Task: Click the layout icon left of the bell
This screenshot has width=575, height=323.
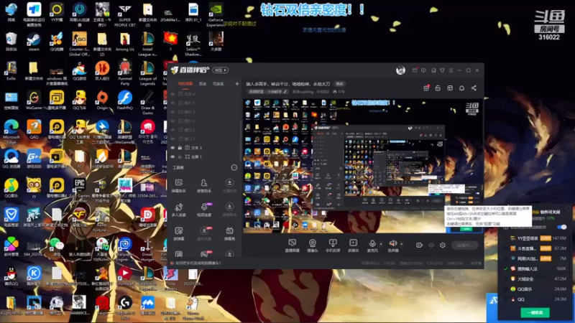Action: coord(450,88)
